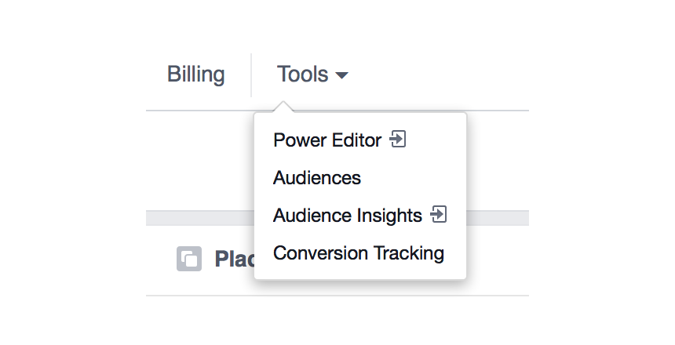The height and width of the screenshot is (345, 675).
Task: Open the Billing tab
Action: [x=195, y=74]
